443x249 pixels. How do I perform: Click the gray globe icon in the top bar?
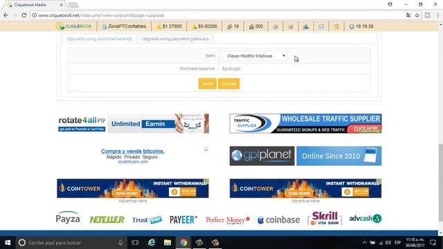point(275,26)
